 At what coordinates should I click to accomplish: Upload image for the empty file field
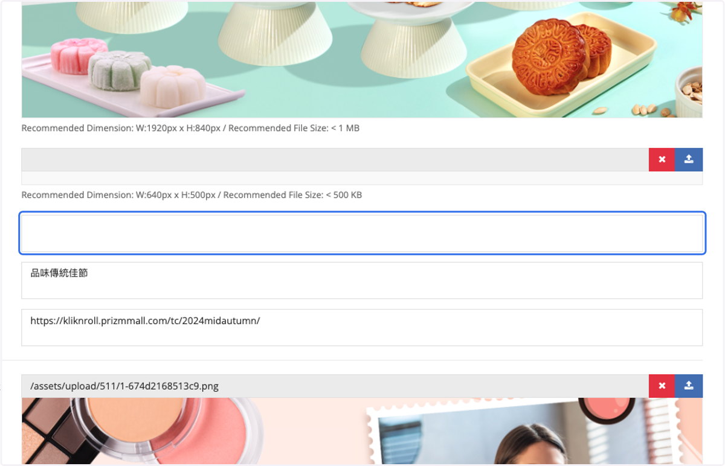click(x=689, y=160)
